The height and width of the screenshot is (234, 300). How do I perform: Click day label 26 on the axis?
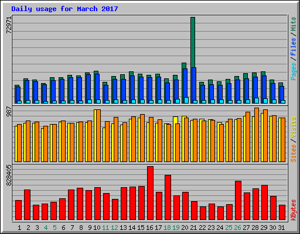[x=237, y=228]
